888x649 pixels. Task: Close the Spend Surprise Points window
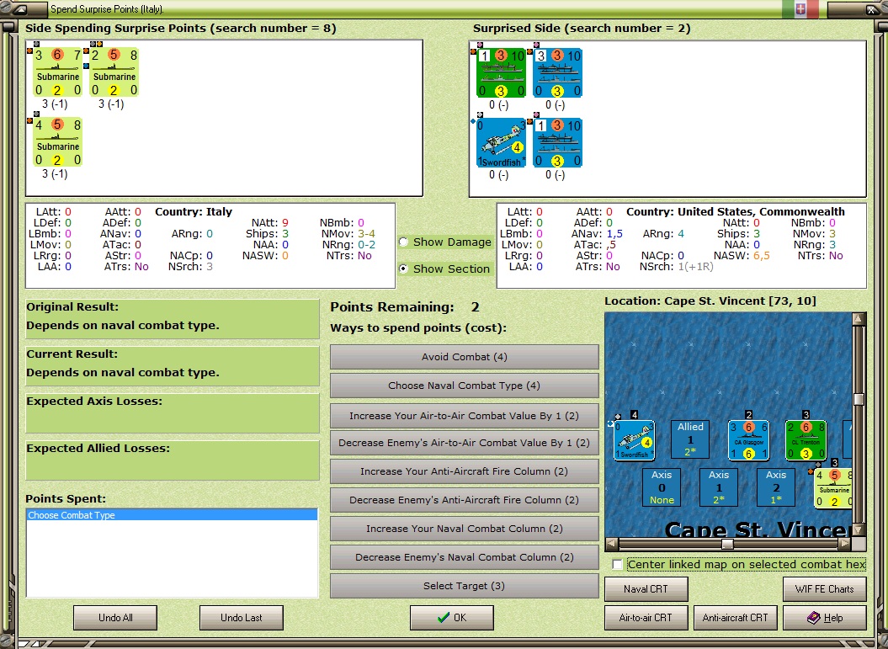871,9
